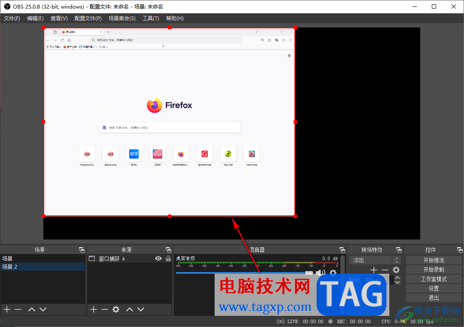464x327 pixels.
Task: Click the REC: 00:00:00 status text
Action: coord(354,321)
